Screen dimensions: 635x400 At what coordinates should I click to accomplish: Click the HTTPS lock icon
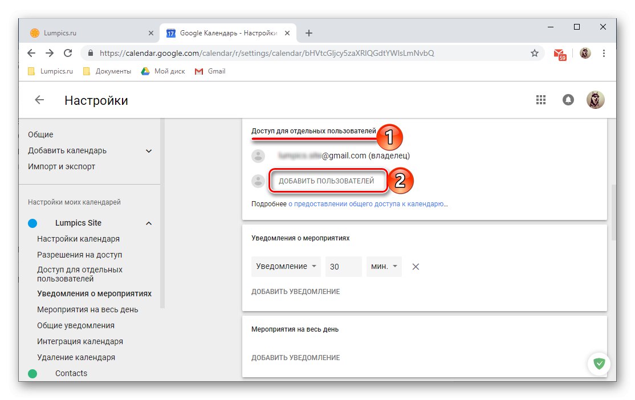click(x=90, y=52)
